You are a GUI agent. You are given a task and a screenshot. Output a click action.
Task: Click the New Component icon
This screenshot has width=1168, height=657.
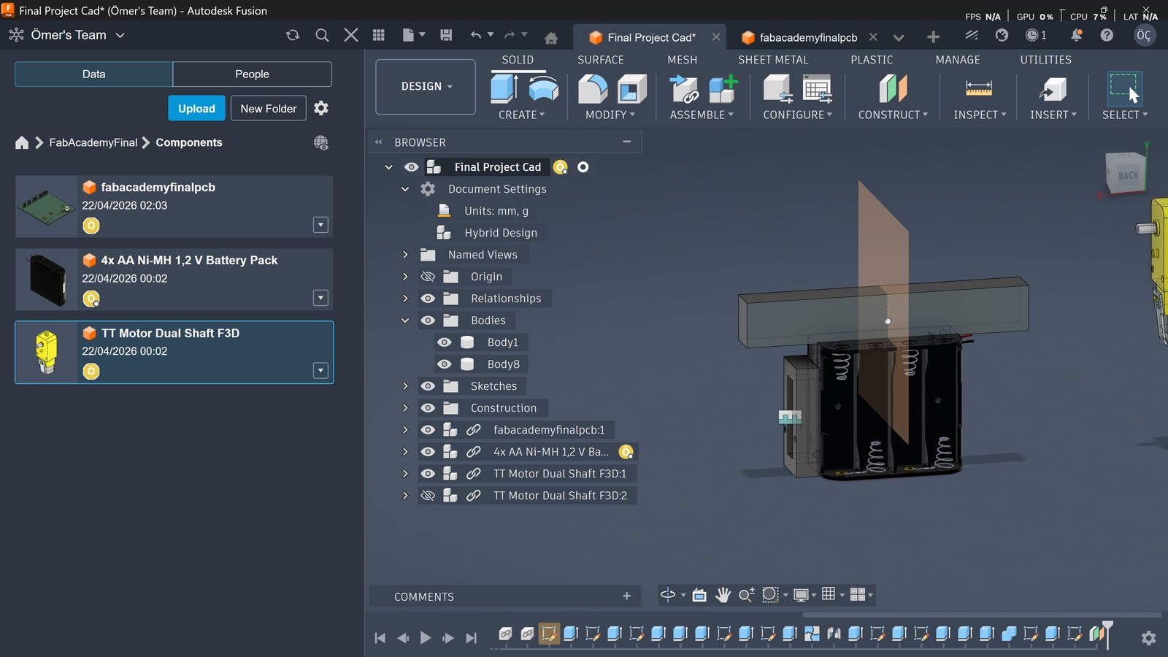click(723, 89)
